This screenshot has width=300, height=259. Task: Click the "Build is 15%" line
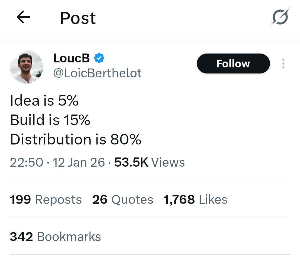tap(50, 120)
